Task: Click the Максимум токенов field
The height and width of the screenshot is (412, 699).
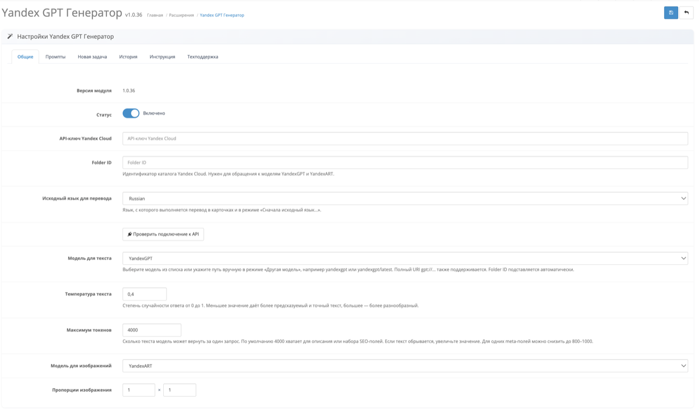Action: coord(152,330)
